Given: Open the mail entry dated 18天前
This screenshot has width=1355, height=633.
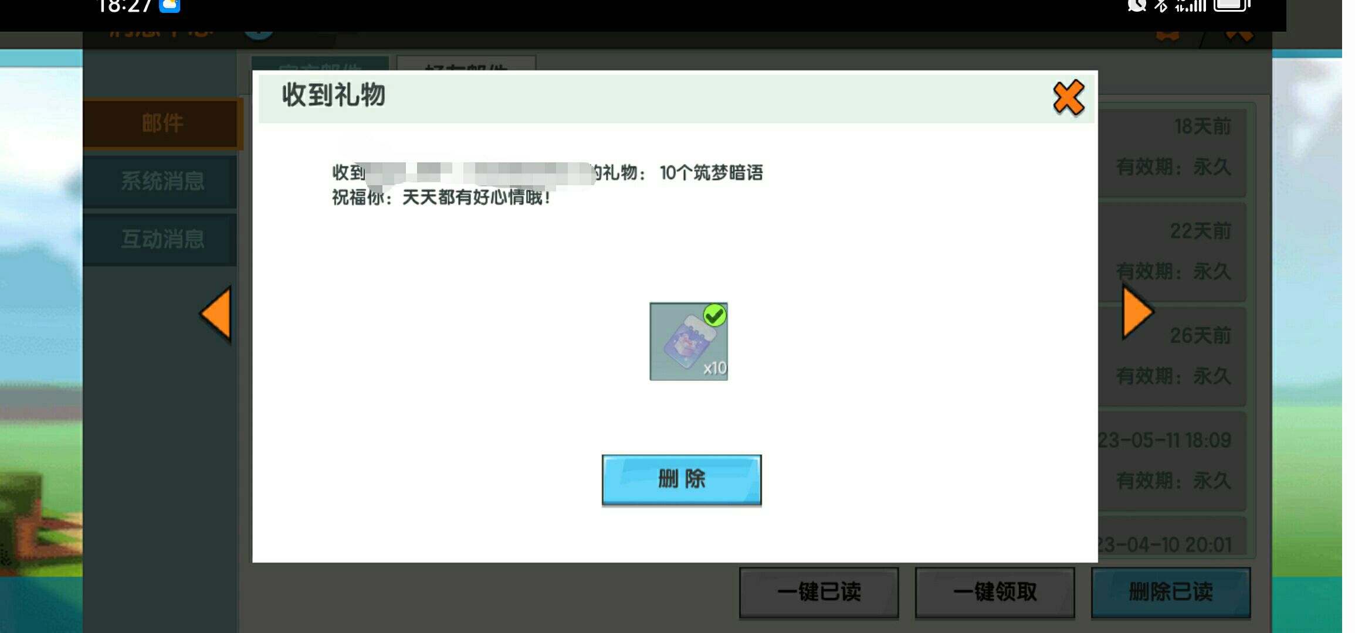Looking at the screenshot, I should pos(1173,148).
